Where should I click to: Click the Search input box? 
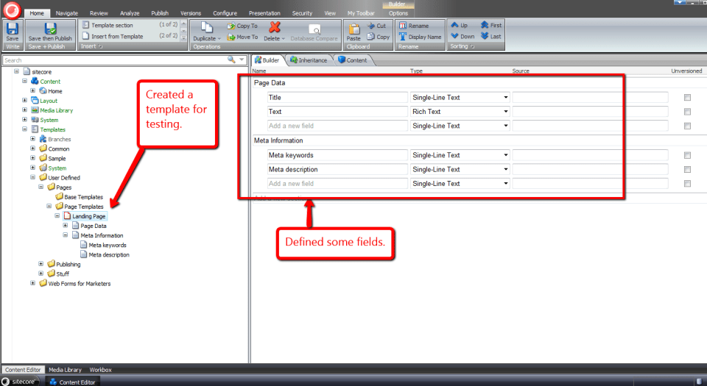point(114,60)
